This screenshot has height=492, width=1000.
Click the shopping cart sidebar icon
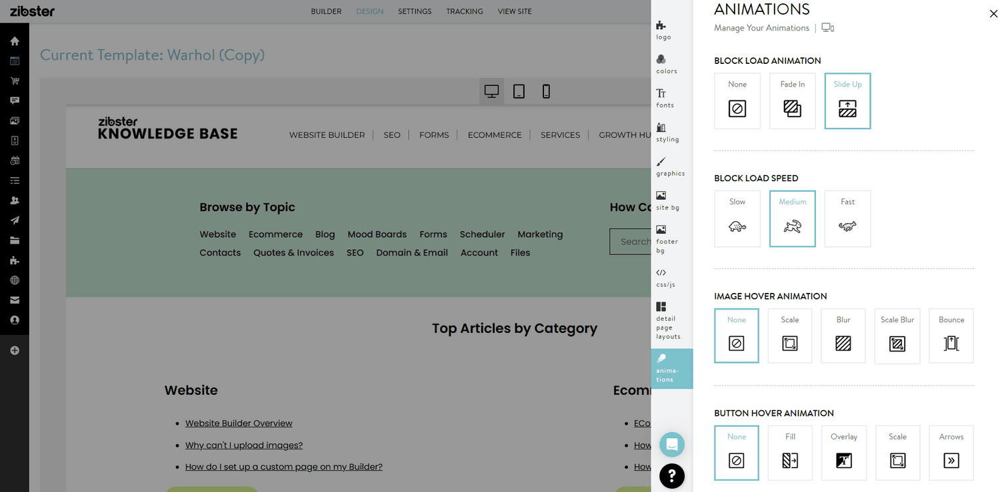15,81
